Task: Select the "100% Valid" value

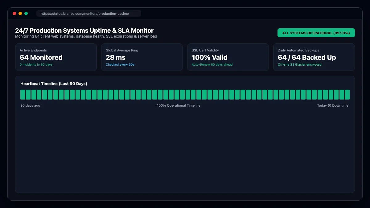Action: pos(210,58)
